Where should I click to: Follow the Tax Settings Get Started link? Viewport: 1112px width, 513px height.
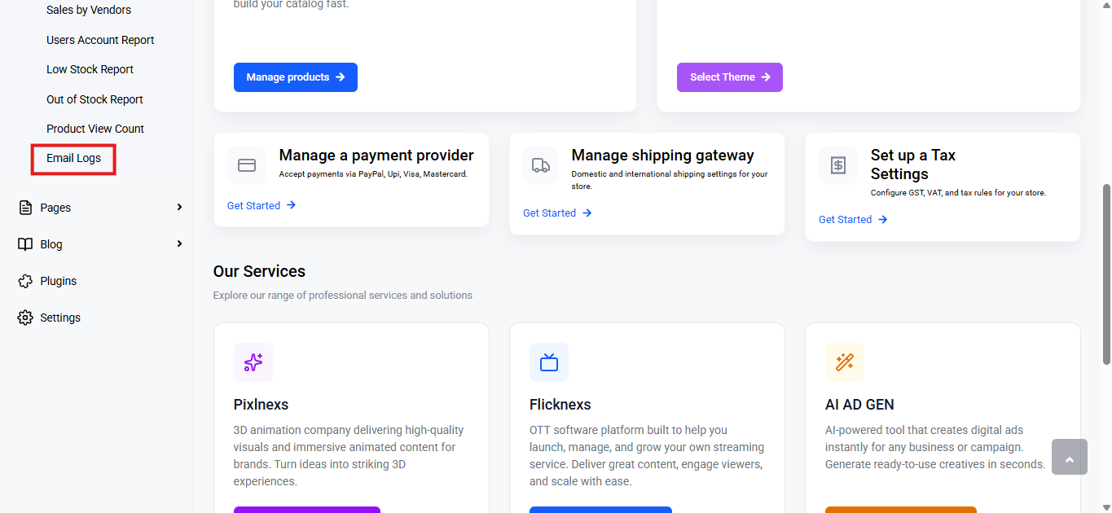853,219
